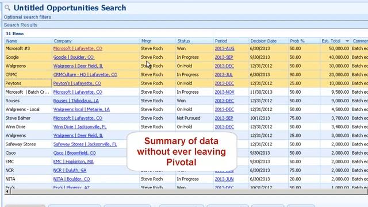Screen dimensions: 368x207
Task: Click the Not Pursued status cell
Action: pos(194,118)
